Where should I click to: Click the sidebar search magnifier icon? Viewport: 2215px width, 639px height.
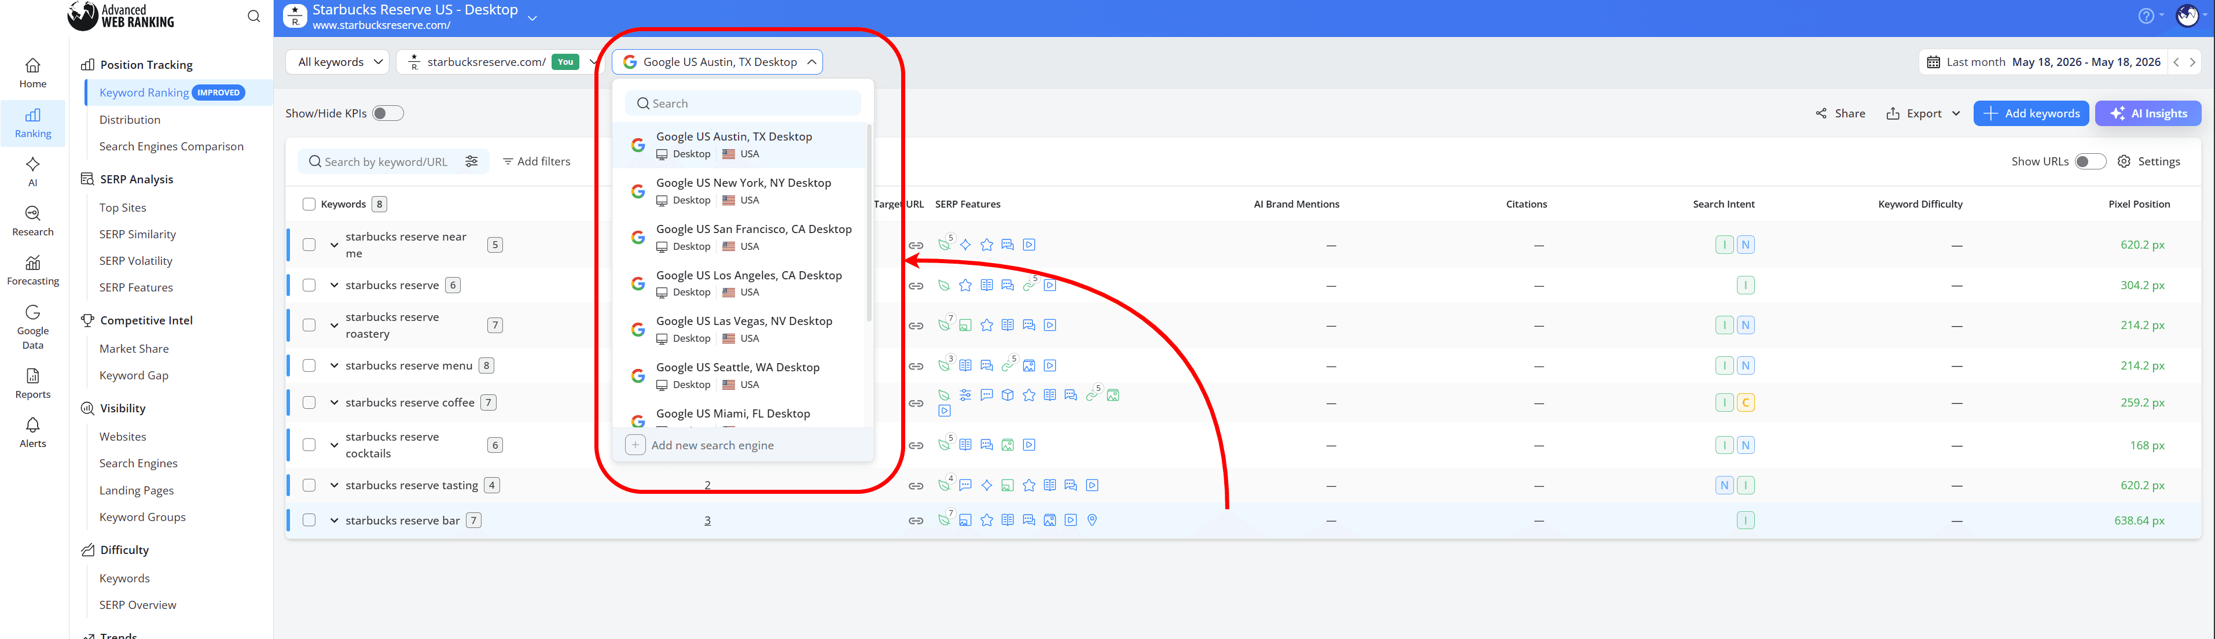coord(254,16)
